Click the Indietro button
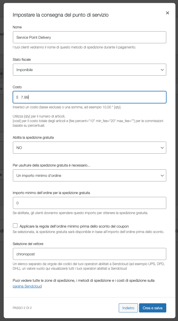178x321 pixels. point(128,308)
